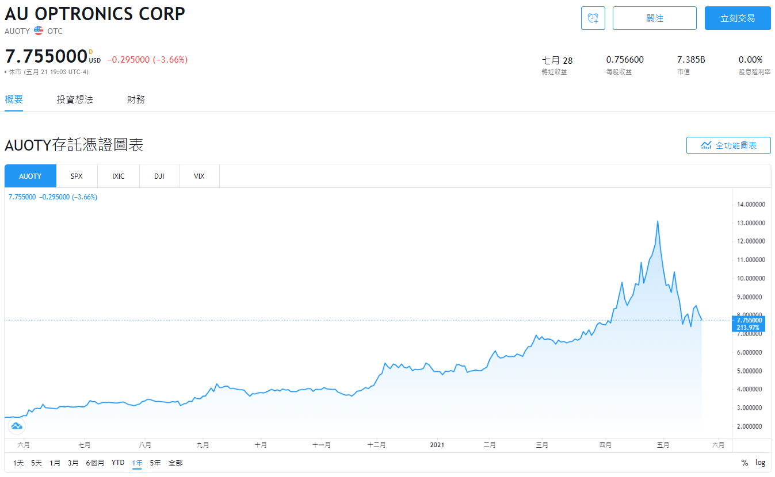Open the 全功能圖表 full-featured chart
The height and width of the screenshot is (477, 775).
tap(728, 145)
